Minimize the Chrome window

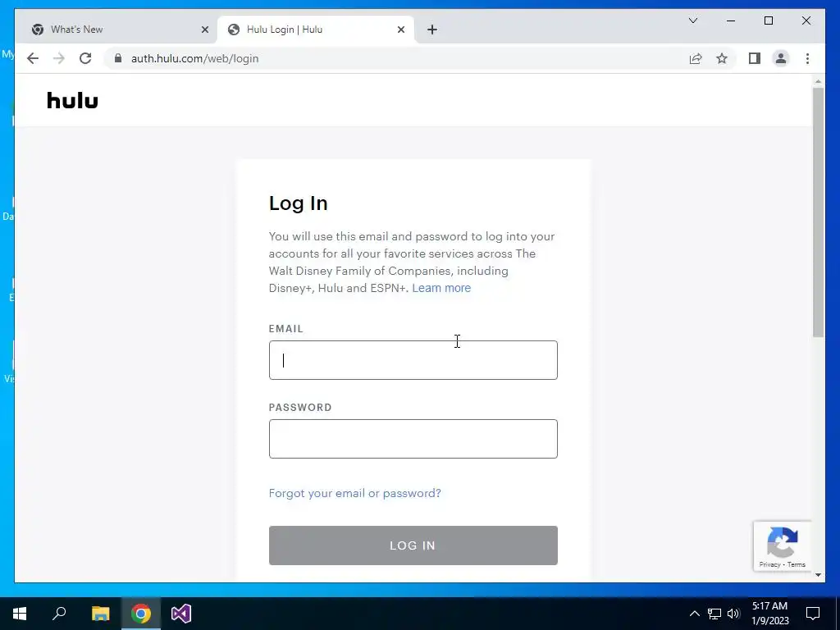(731, 21)
